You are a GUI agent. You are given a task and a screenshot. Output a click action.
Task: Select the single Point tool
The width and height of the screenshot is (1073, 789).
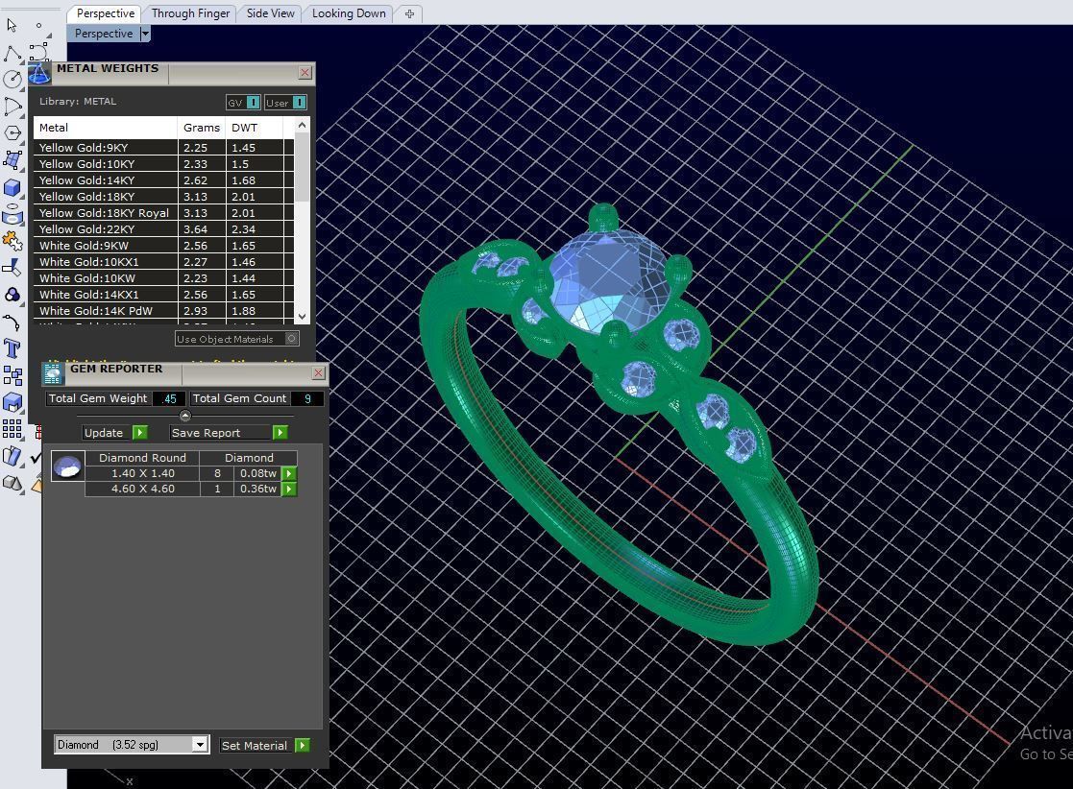[39, 25]
